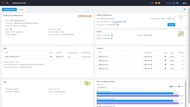Toggle the Peak legend swatch
Screen dimensions: 190x107
pyautogui.click(x=179, y=86)
